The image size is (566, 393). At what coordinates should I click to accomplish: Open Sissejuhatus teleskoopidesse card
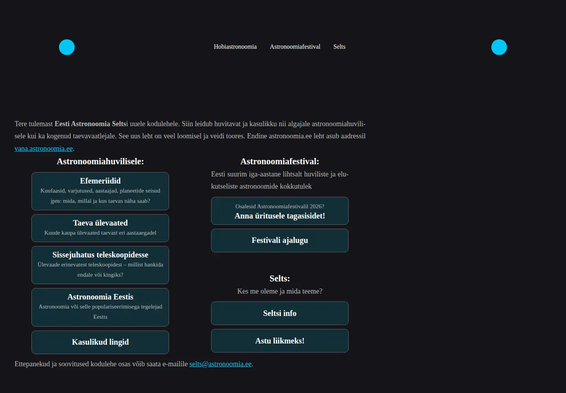point(100,265)
